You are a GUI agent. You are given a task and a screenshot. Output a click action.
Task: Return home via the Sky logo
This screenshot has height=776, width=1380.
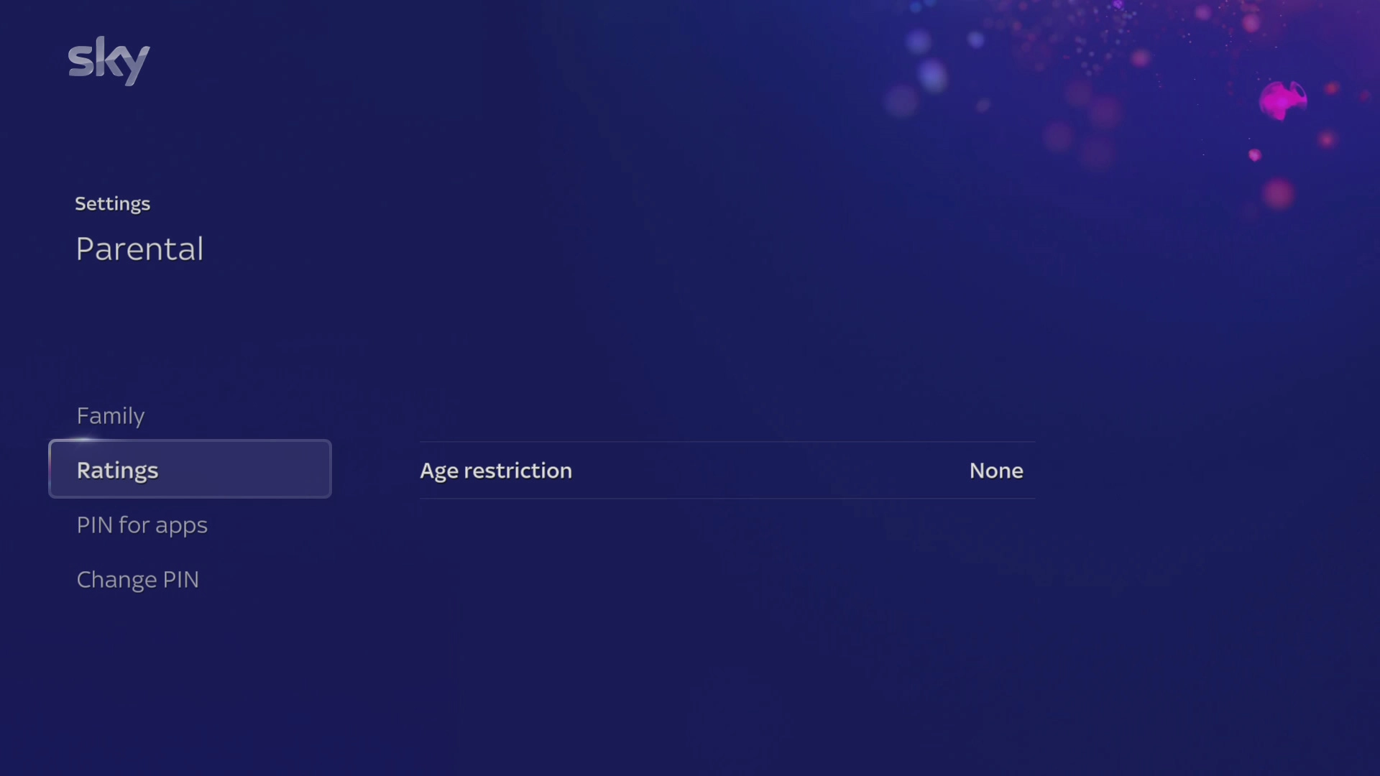click(x=109, y=61)
